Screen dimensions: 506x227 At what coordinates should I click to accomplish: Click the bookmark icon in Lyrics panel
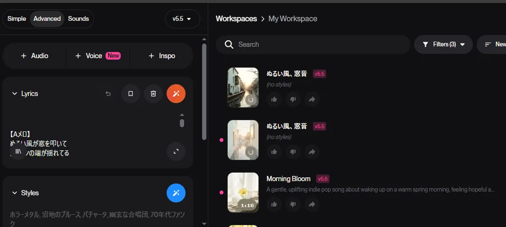pyautogui.click(x=131, y=94)
